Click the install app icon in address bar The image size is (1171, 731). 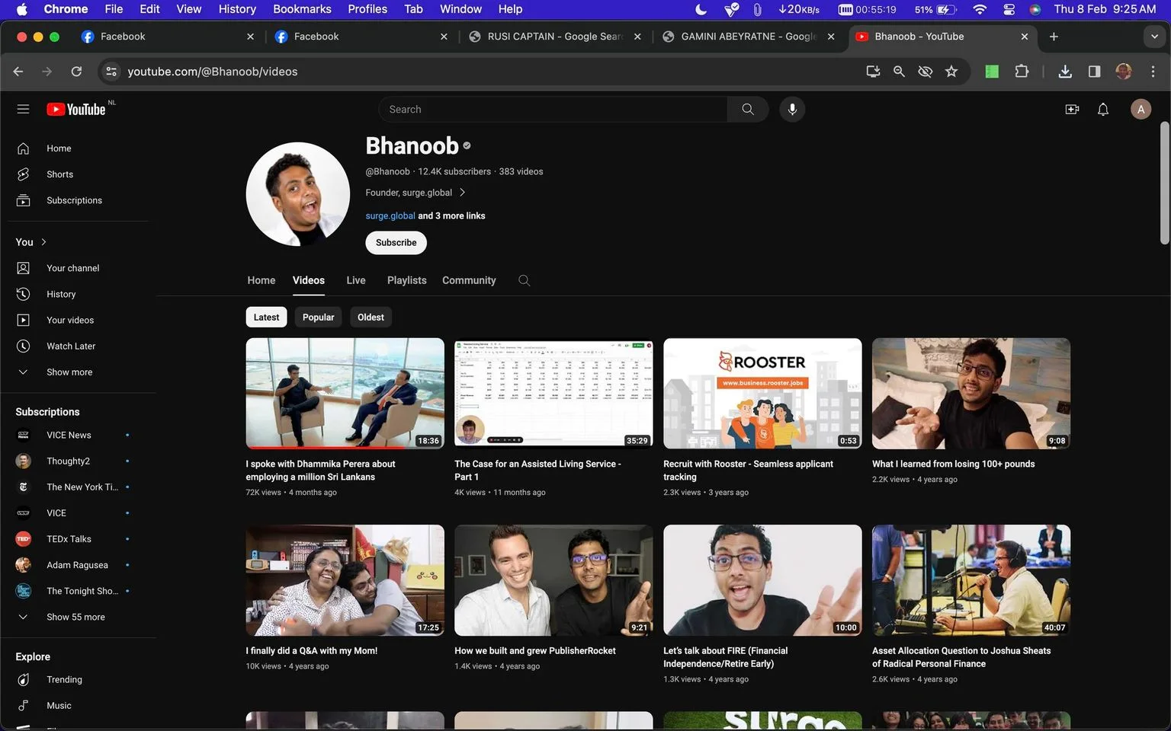(x=874, y=71)
